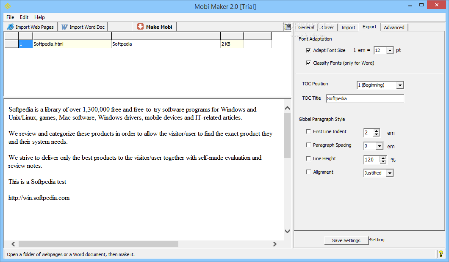Enable First Line Indent checkbox

pos(308,131)
